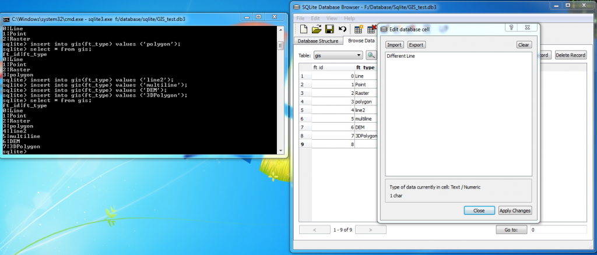Open the View menu in SQLite Browser
This screenshot has height=255, width=597.
332,18
